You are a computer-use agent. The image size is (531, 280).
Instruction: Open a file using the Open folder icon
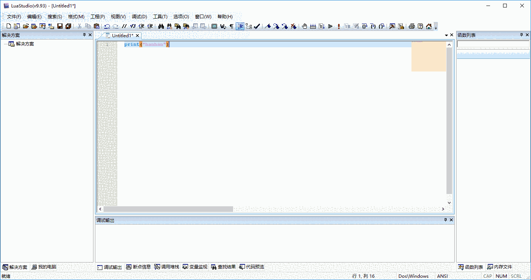(x=25, y=26)
